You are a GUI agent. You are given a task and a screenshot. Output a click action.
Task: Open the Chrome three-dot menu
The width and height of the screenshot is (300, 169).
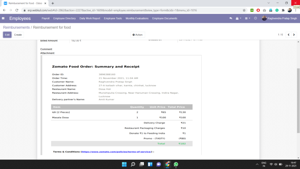click(296, 10)
